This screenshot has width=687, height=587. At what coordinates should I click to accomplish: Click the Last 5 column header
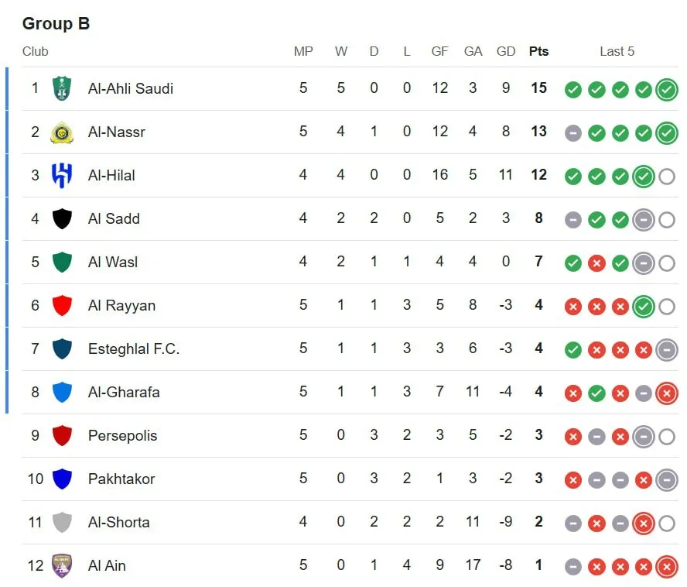point(617,51)
